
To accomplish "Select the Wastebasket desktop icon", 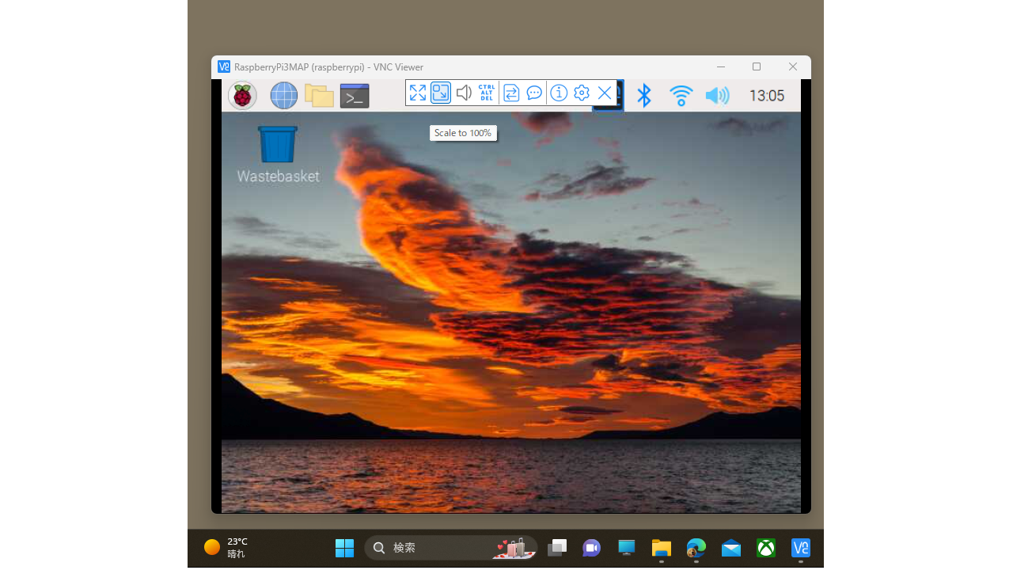I will [278, 146].
